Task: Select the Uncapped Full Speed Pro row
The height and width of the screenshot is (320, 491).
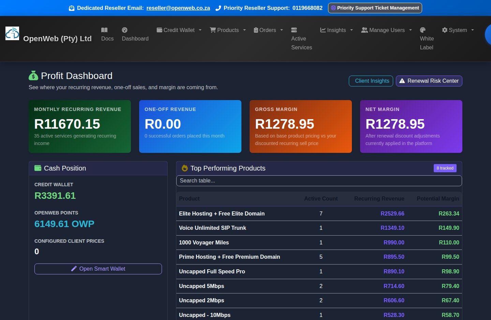Action: coord(319,272)
